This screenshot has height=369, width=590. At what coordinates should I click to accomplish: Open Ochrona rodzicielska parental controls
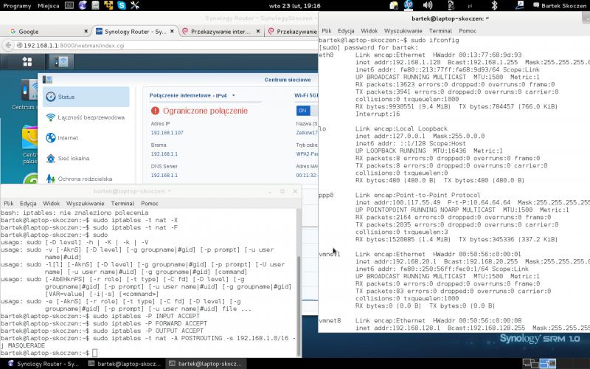pyautogui.click(x=85, y=179)
